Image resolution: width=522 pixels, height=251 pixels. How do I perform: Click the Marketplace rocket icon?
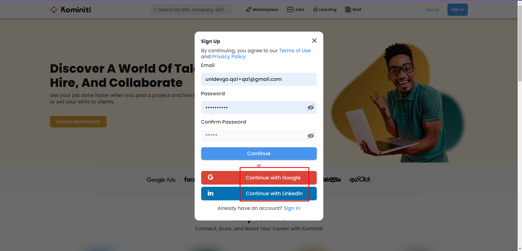coord(249,10)
